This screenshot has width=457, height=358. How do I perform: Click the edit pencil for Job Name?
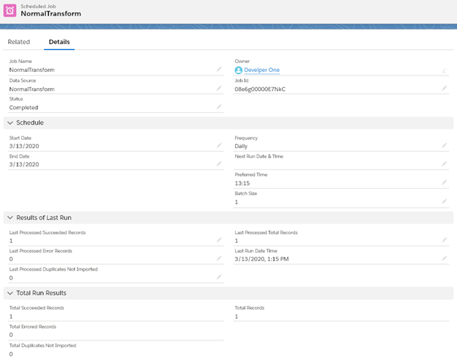point(218,70)
